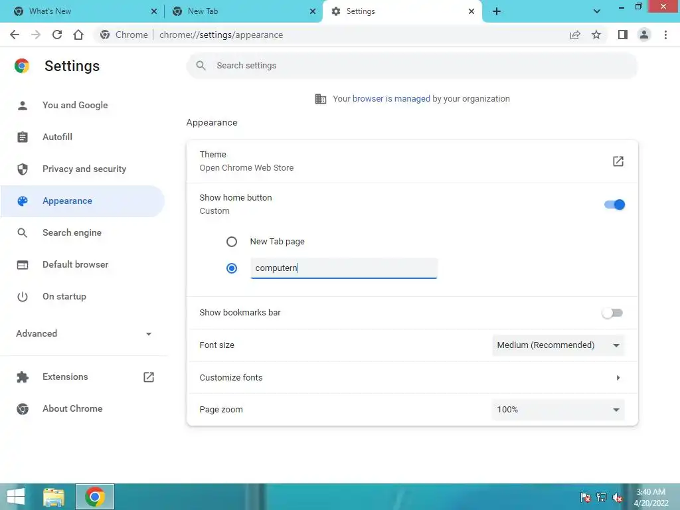Click the Chrome taskbar icon
The image size is (680, 510).
[95, 497]
